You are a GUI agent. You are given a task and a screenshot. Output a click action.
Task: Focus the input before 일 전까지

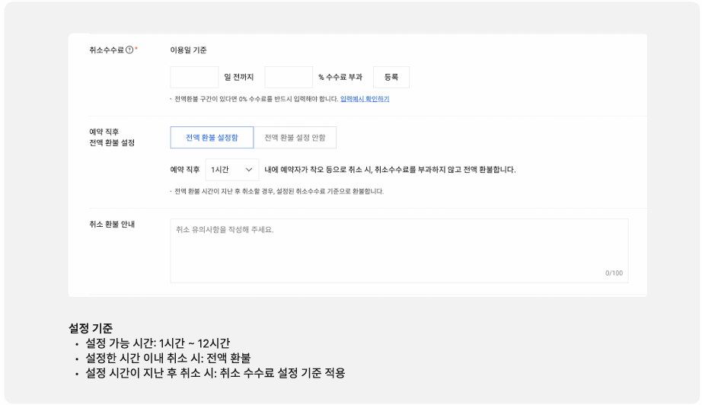pyautogui.click(x=194, y=77)
